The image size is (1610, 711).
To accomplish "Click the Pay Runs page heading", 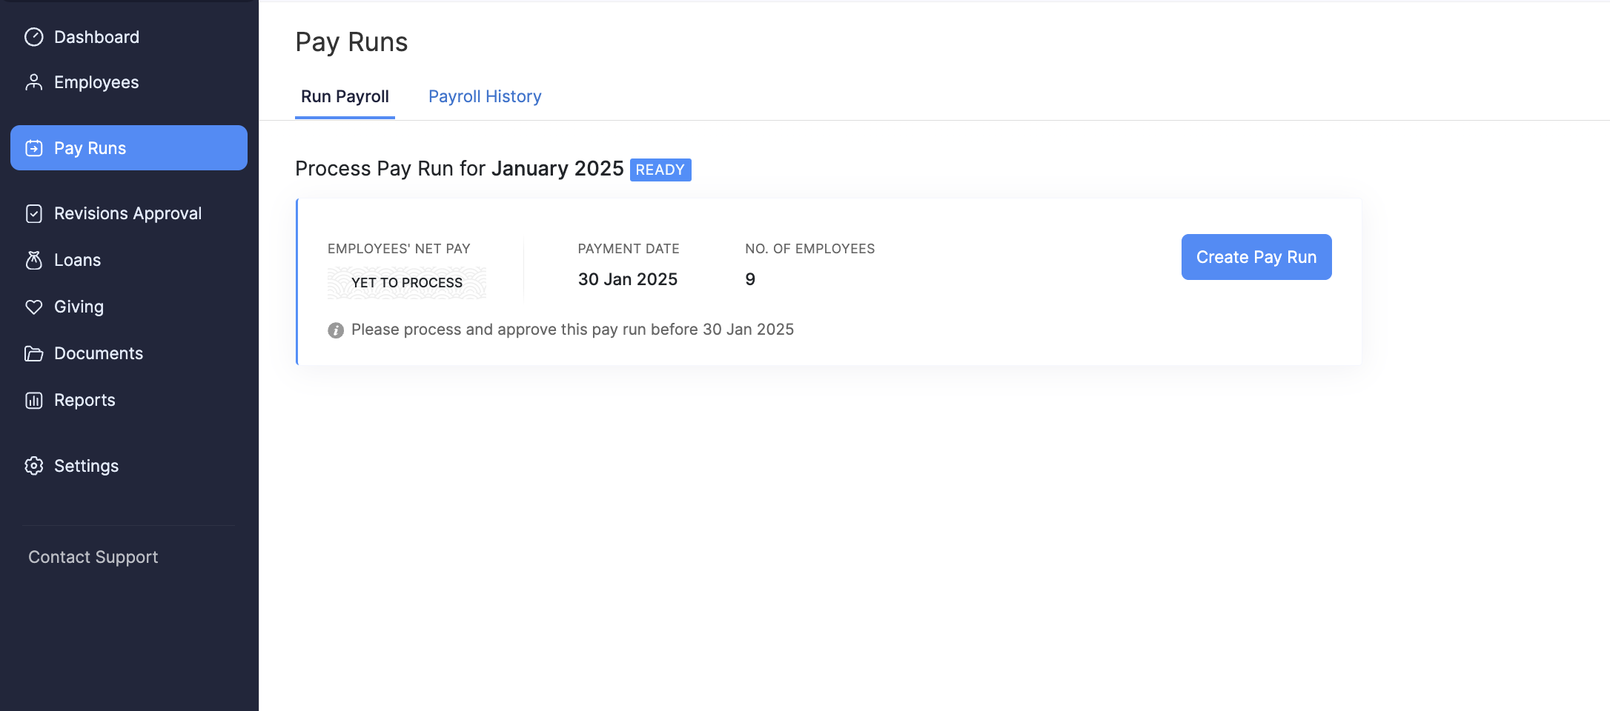I will coord(351,42).
